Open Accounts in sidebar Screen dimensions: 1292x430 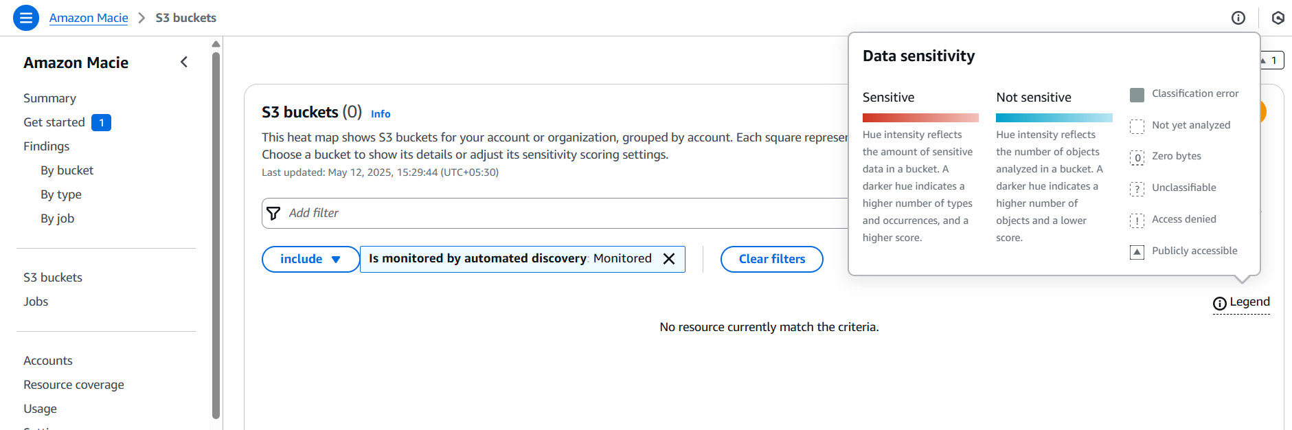47,361
